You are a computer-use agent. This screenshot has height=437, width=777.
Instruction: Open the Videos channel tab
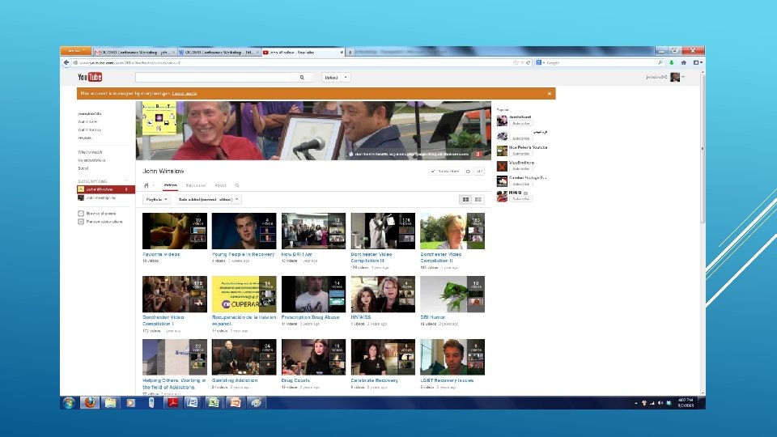click(x=171, y=185)
